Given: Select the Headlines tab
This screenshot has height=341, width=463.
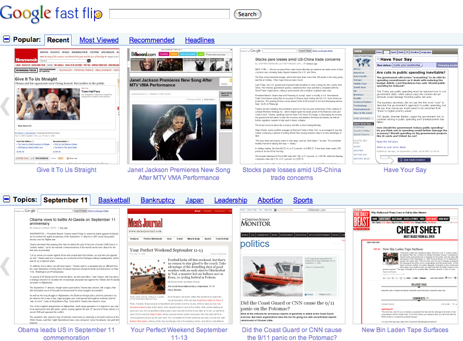Looking at the screenshot, I should pyautogui.click(x=200, y=40).
